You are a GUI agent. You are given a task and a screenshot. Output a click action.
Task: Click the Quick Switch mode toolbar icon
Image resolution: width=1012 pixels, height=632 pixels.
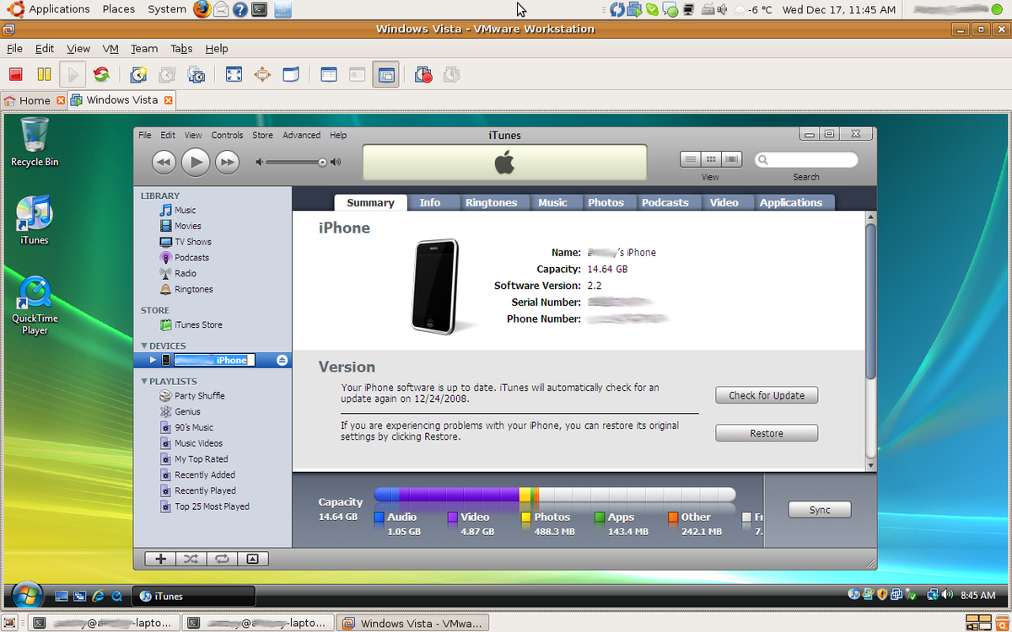(x=291, y=75)
